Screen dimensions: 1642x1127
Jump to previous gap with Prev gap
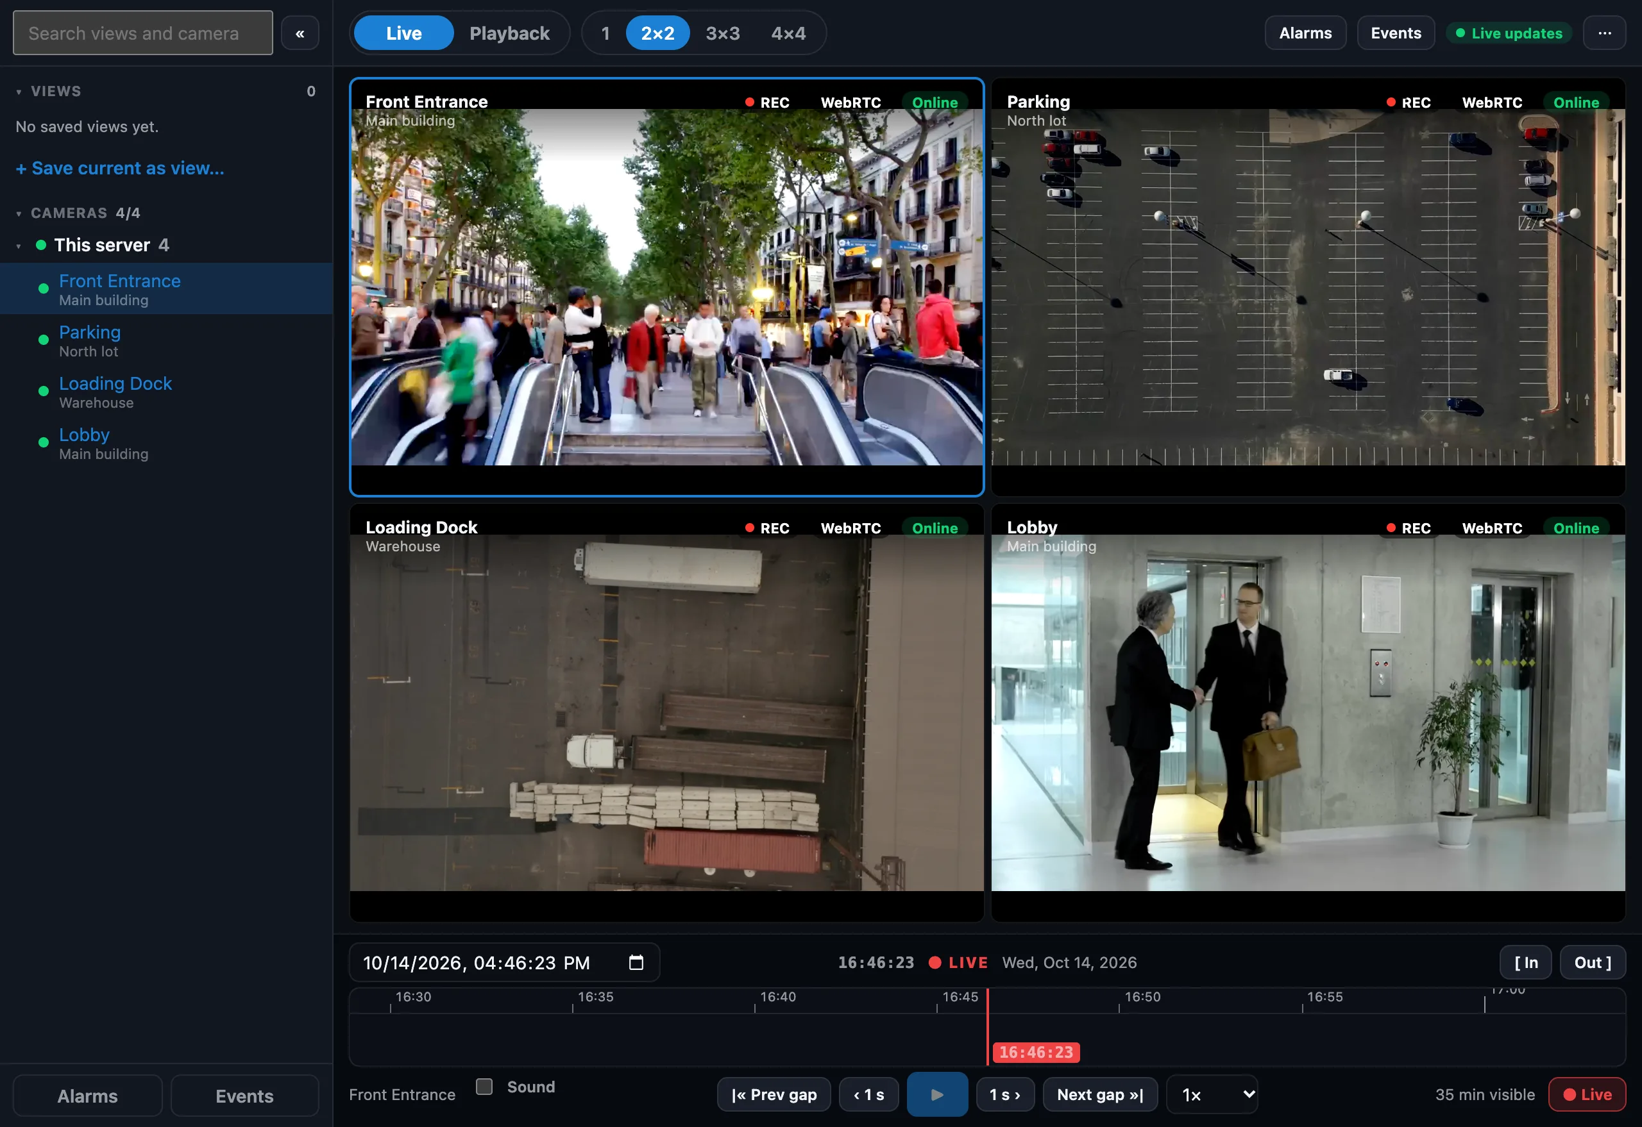click(x=774, y=1094)
